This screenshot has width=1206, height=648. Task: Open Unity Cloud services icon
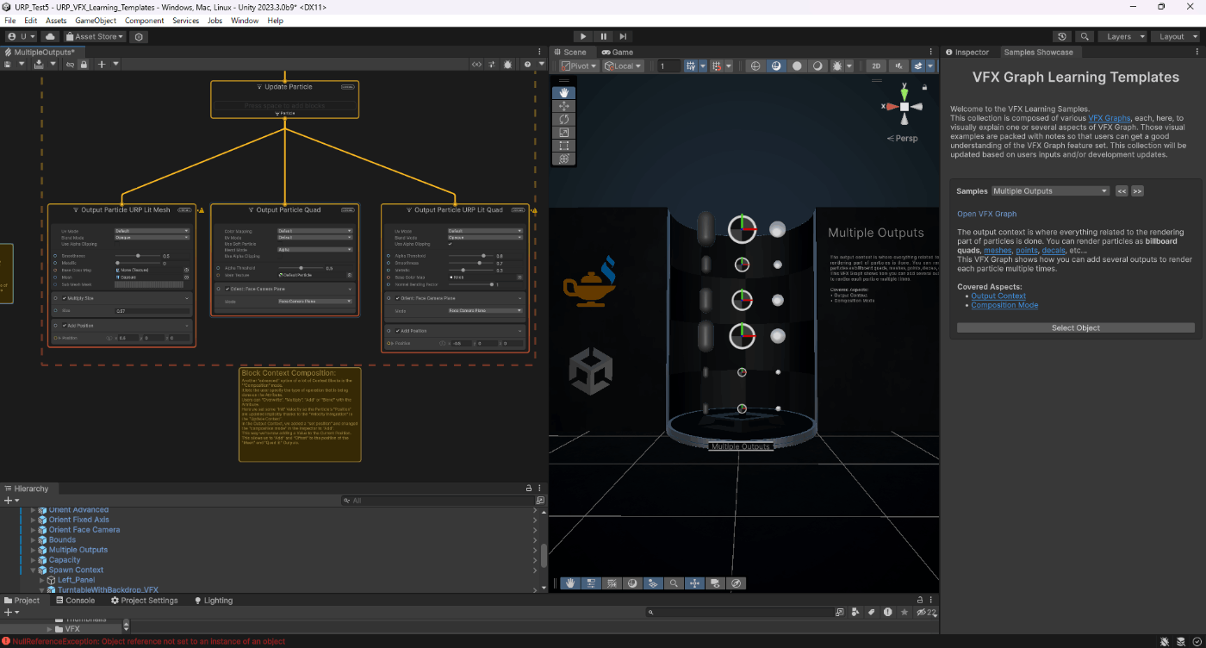pyautogui.click(x=50, y=37)
